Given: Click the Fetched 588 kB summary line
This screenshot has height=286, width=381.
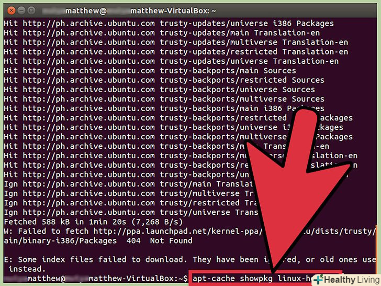Looking at the screenshot, I should (x=93, y=222).
